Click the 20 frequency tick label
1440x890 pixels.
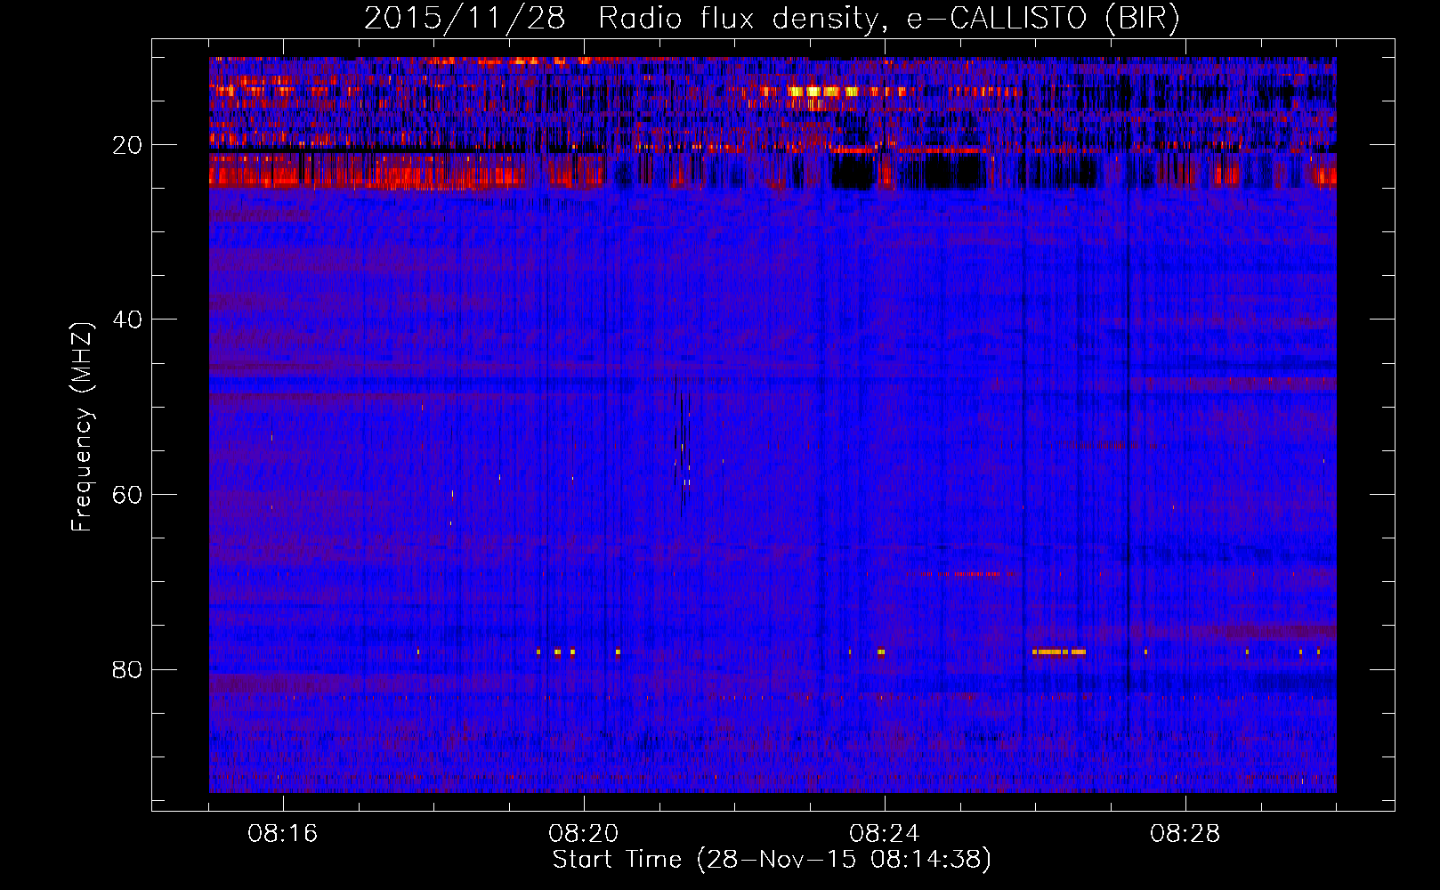[128, 145]
